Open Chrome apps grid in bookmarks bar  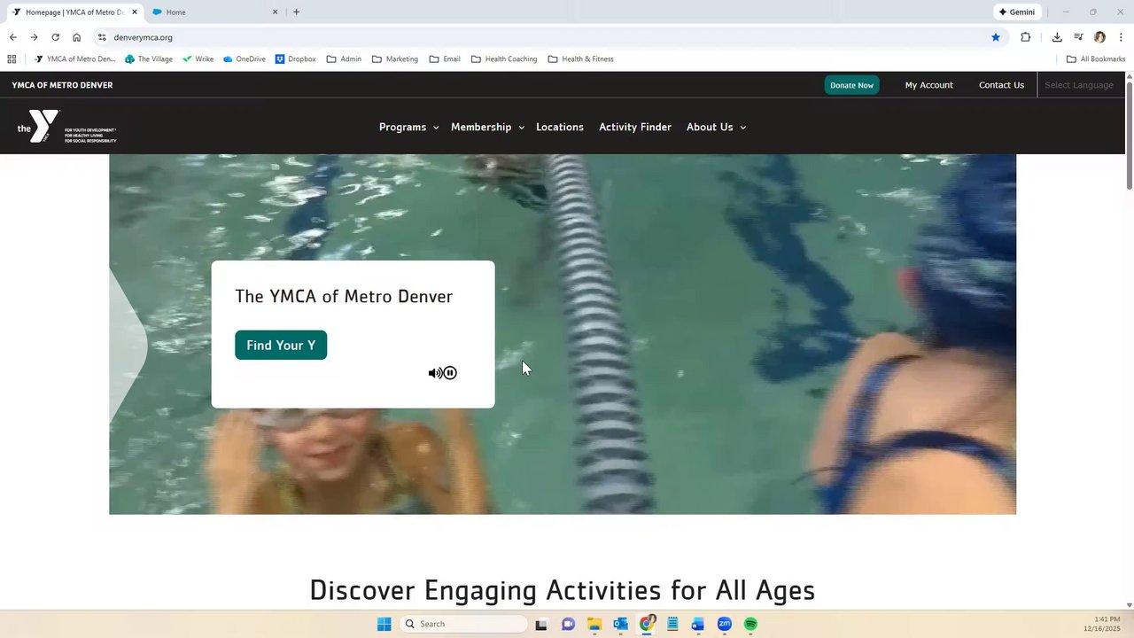[x=12, y=59]
